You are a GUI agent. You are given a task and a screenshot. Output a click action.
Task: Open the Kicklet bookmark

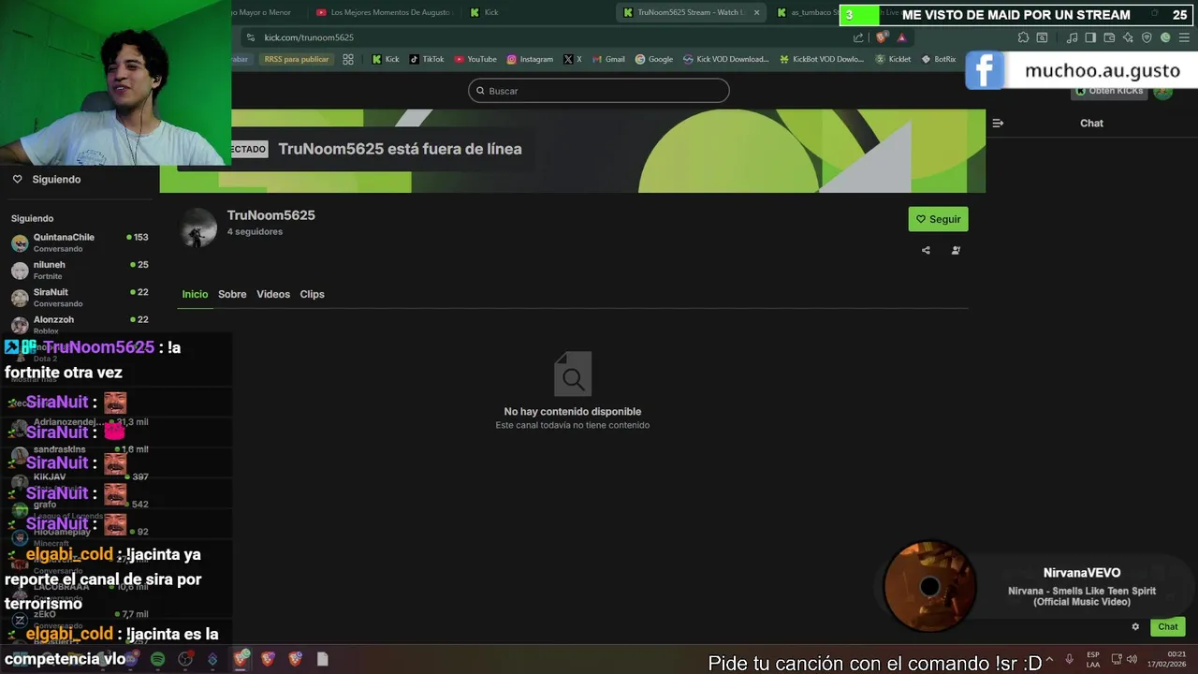(893, 59)
